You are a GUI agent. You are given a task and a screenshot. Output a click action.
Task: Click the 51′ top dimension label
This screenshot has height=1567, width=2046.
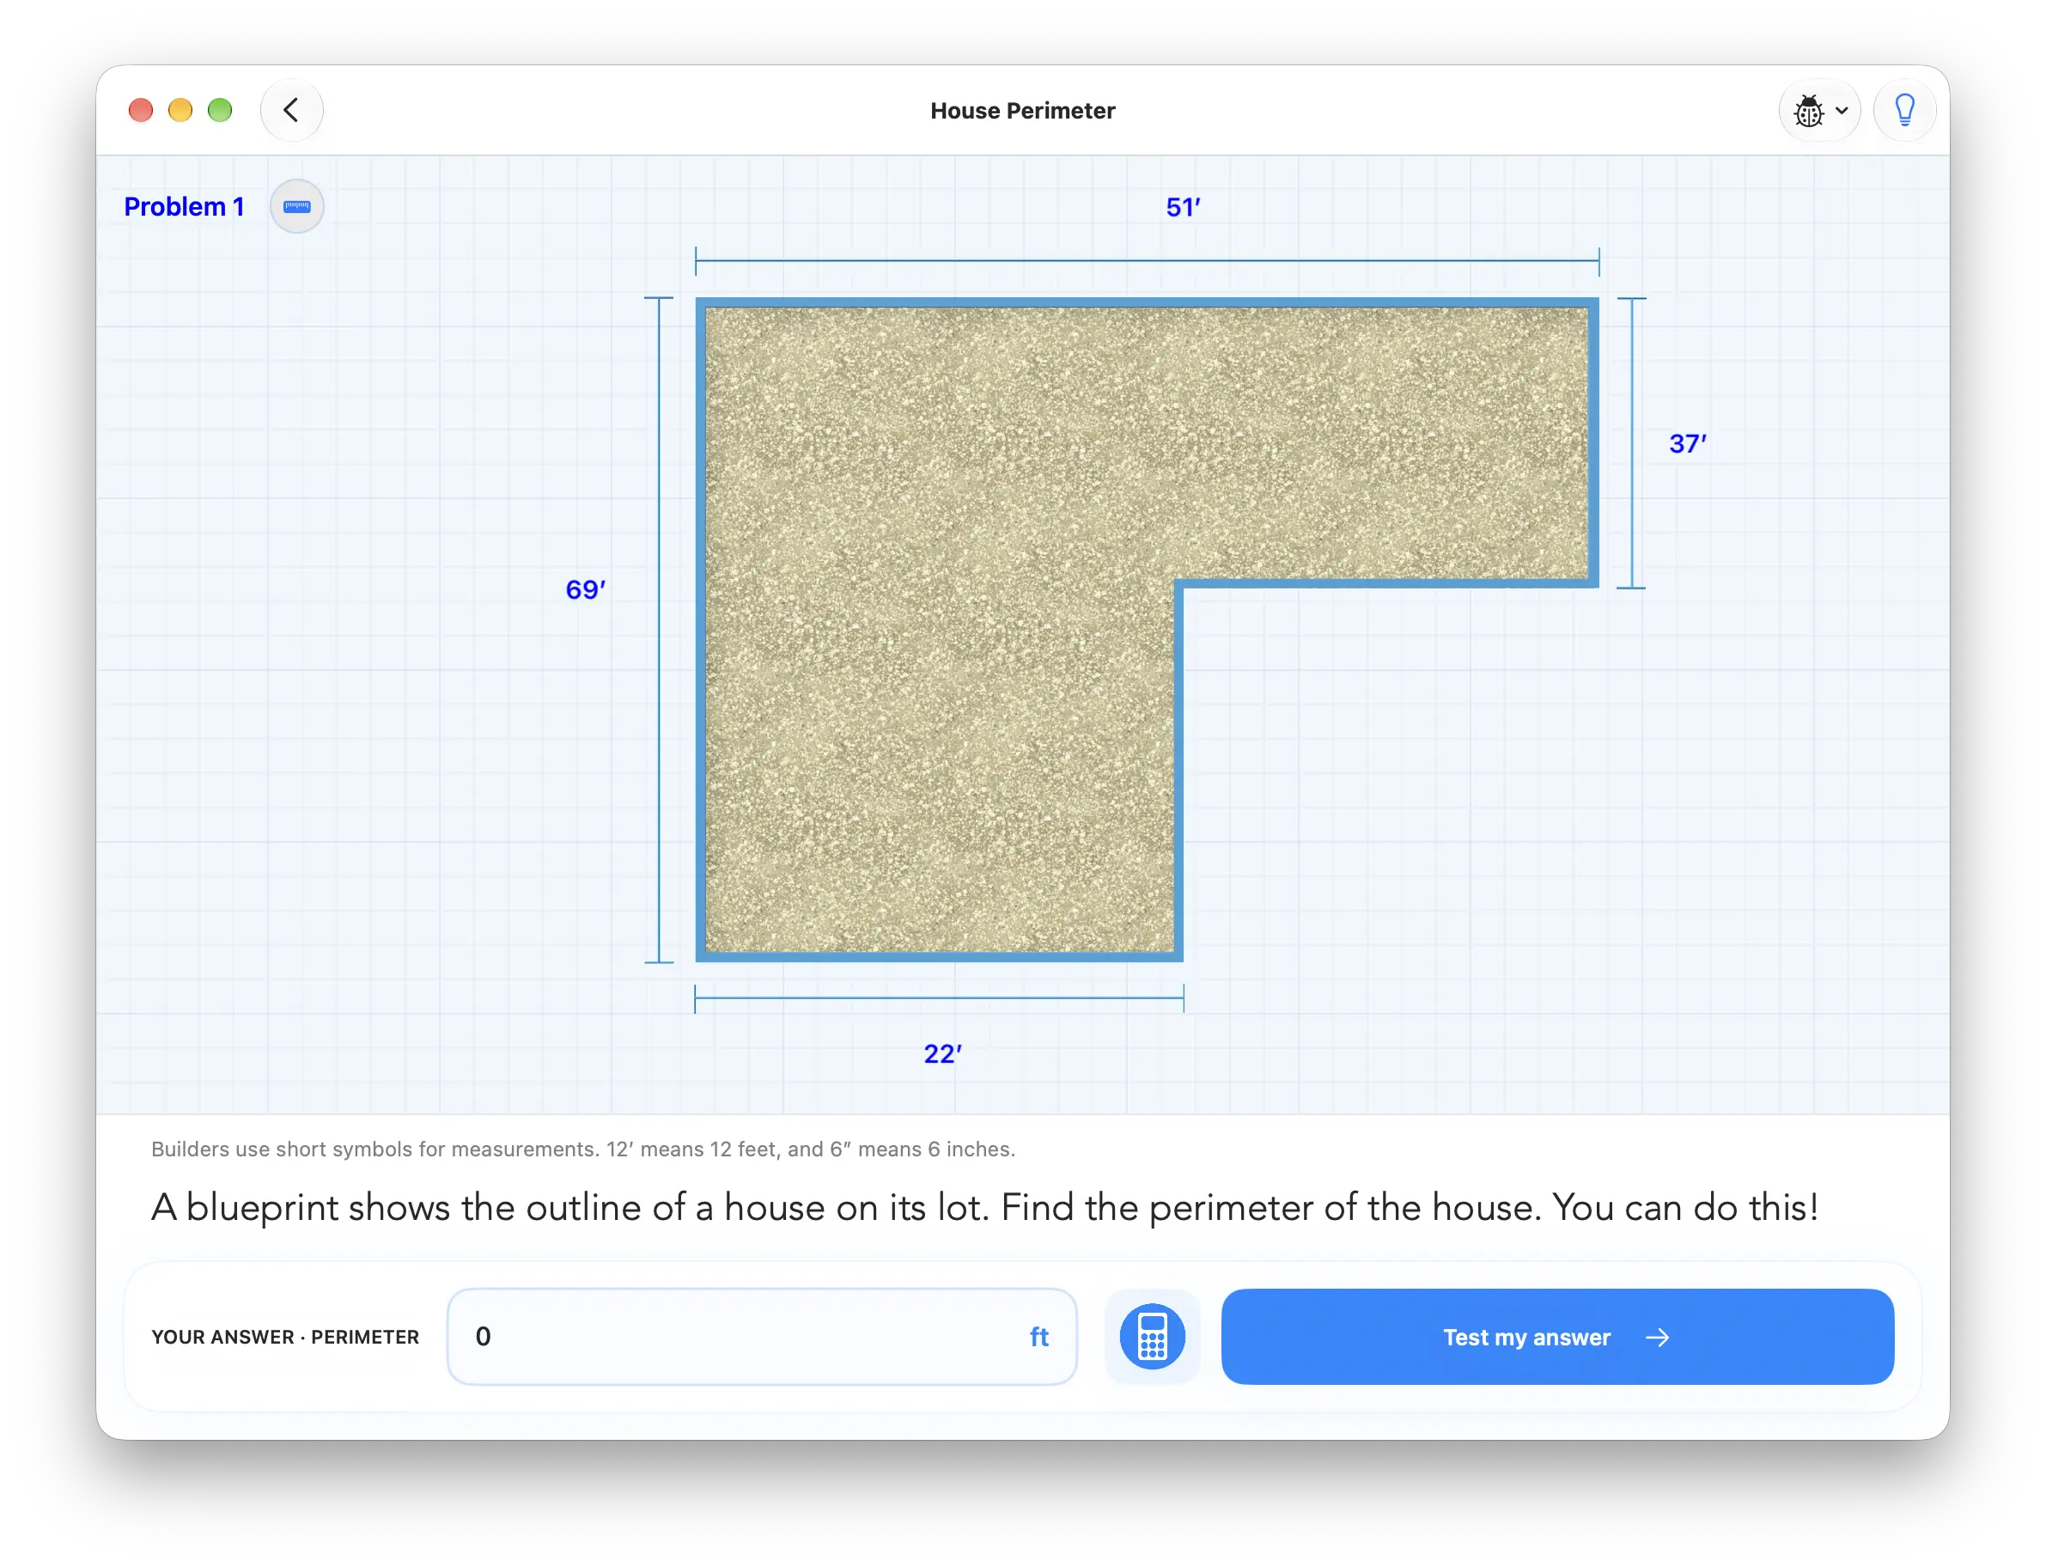(1183, 207)
